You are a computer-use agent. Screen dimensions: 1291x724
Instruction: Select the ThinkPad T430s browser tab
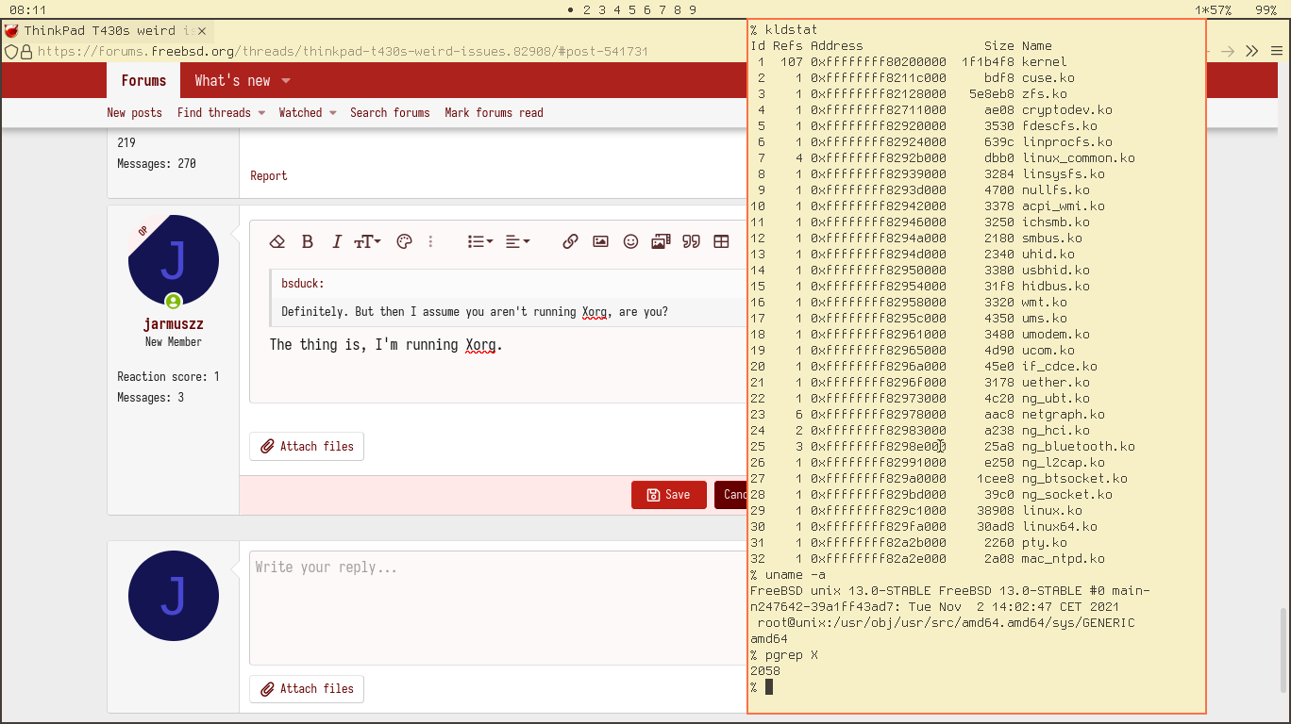click(x=109, y=31)
